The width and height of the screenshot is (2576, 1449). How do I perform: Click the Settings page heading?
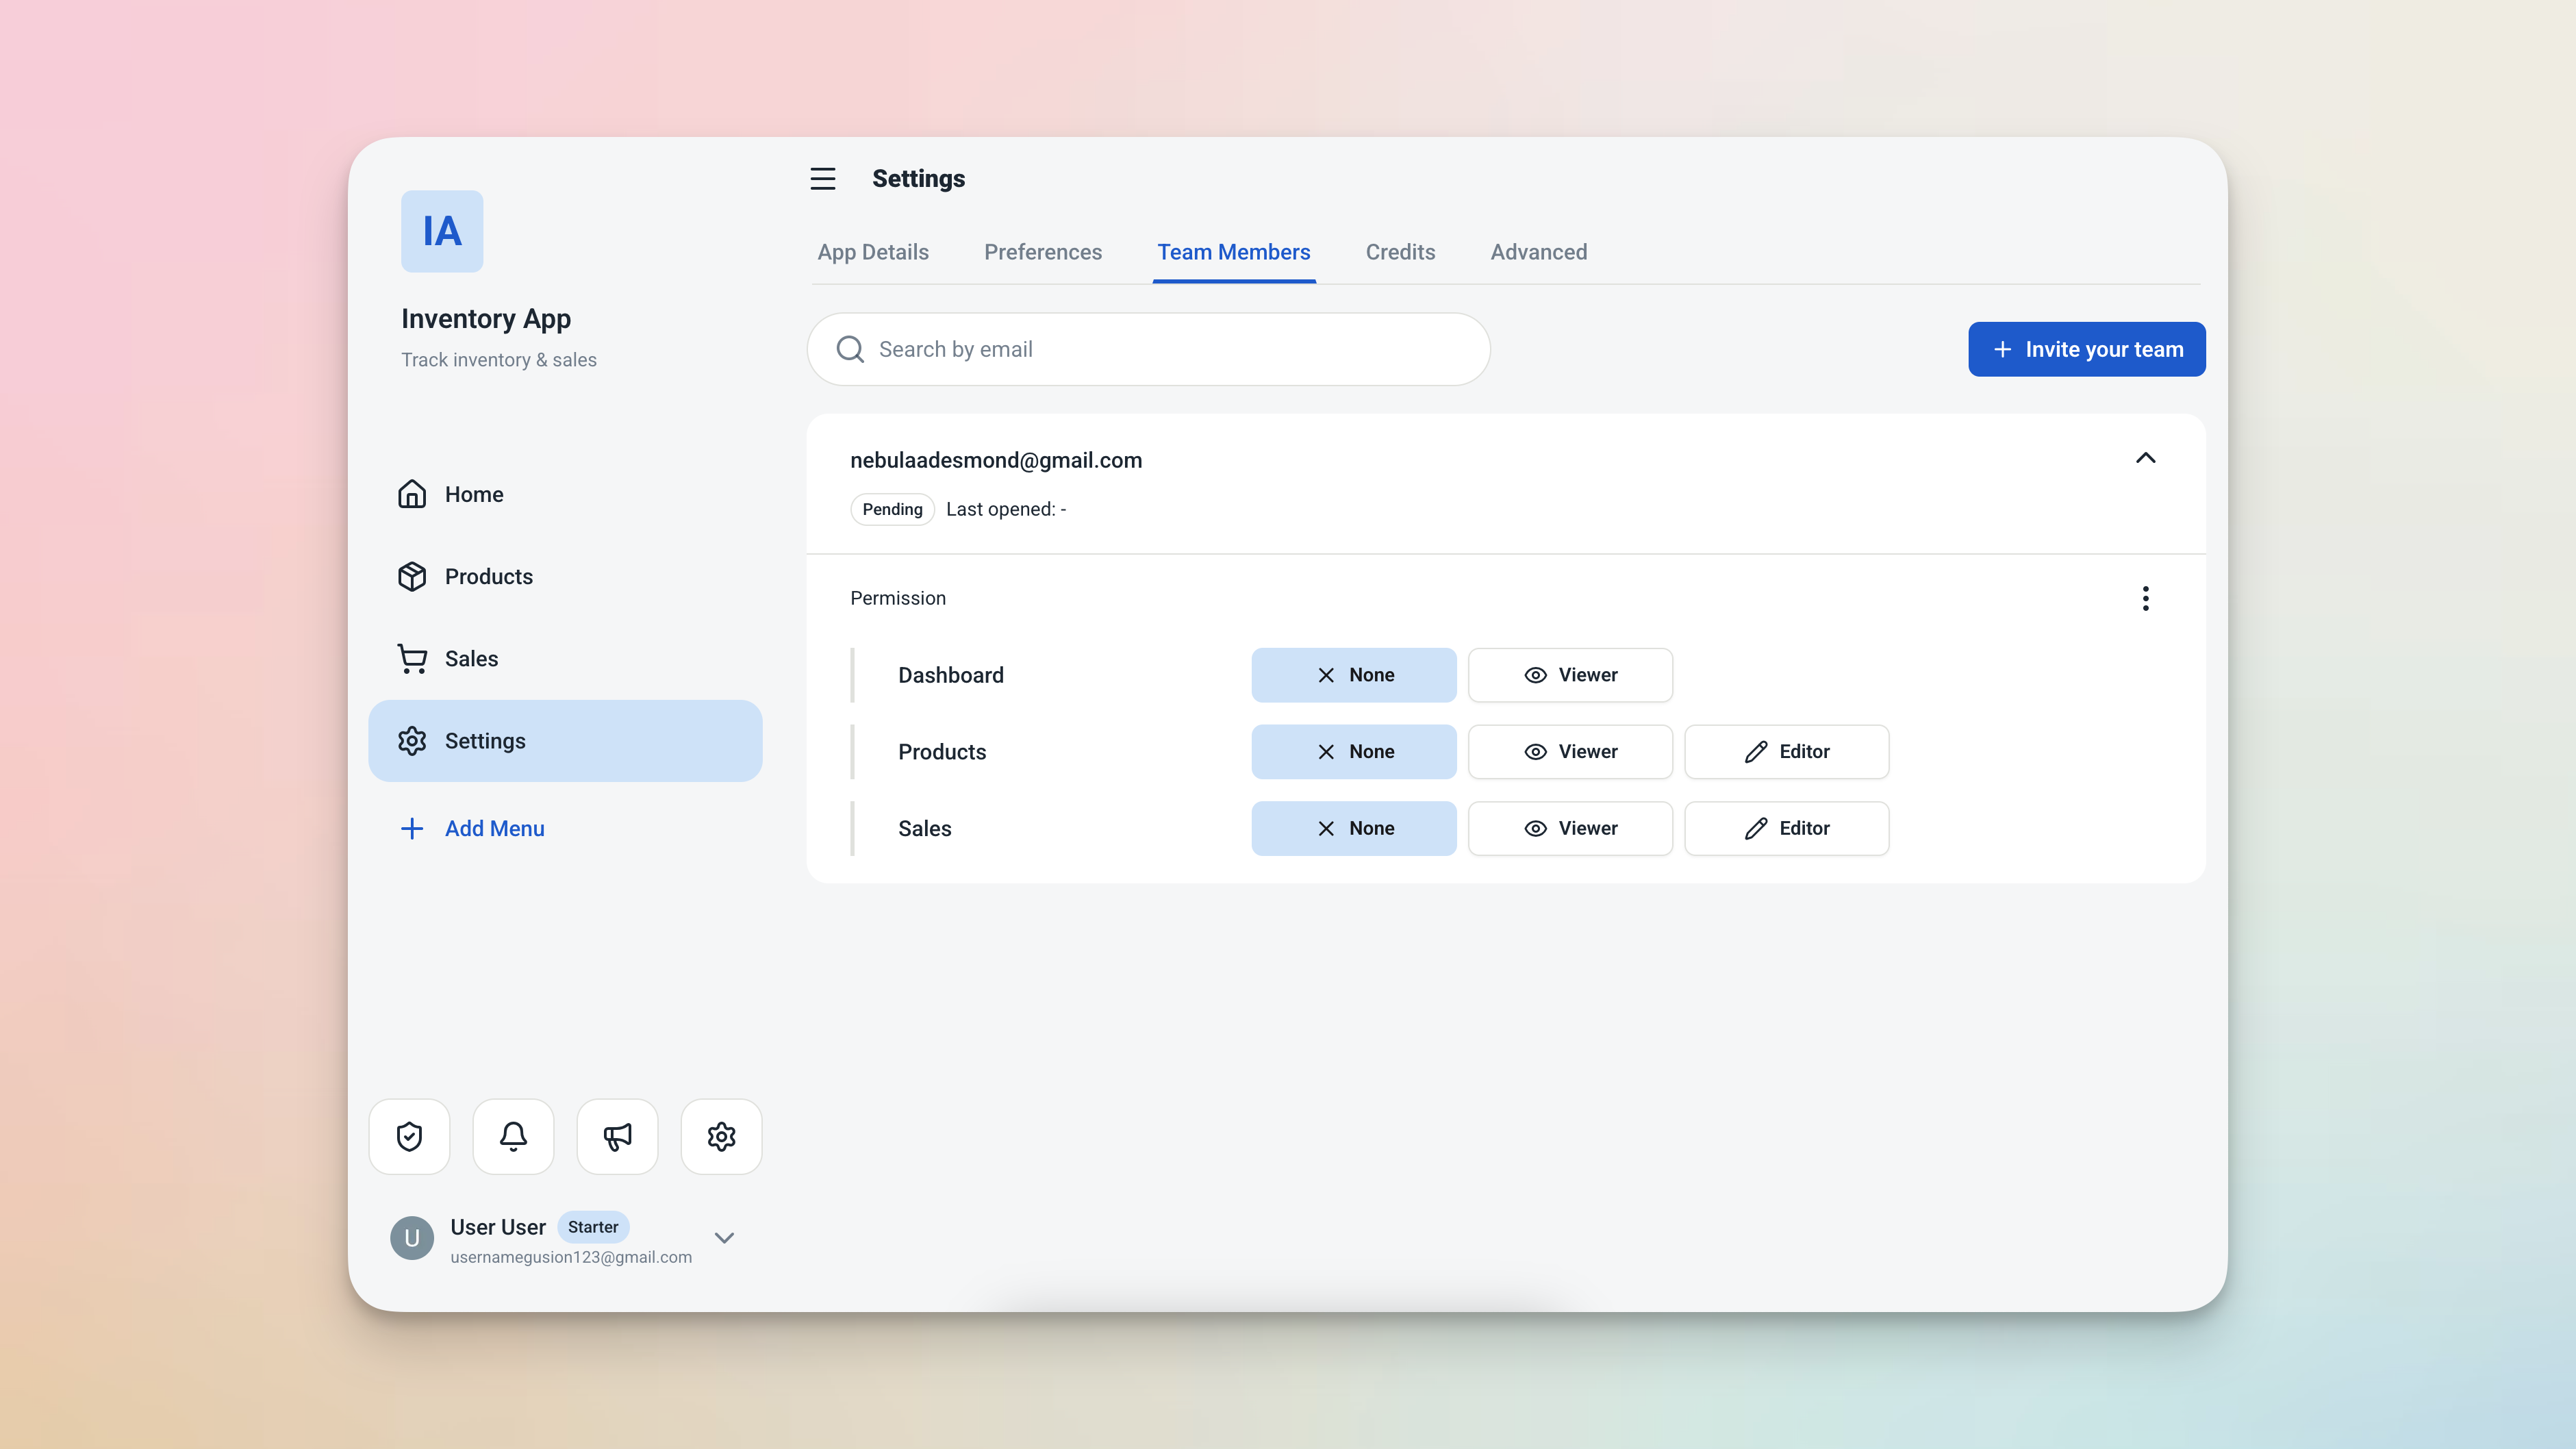[x=918, y=179]
